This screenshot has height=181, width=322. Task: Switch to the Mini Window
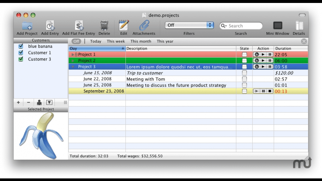(x=278, y=25)
